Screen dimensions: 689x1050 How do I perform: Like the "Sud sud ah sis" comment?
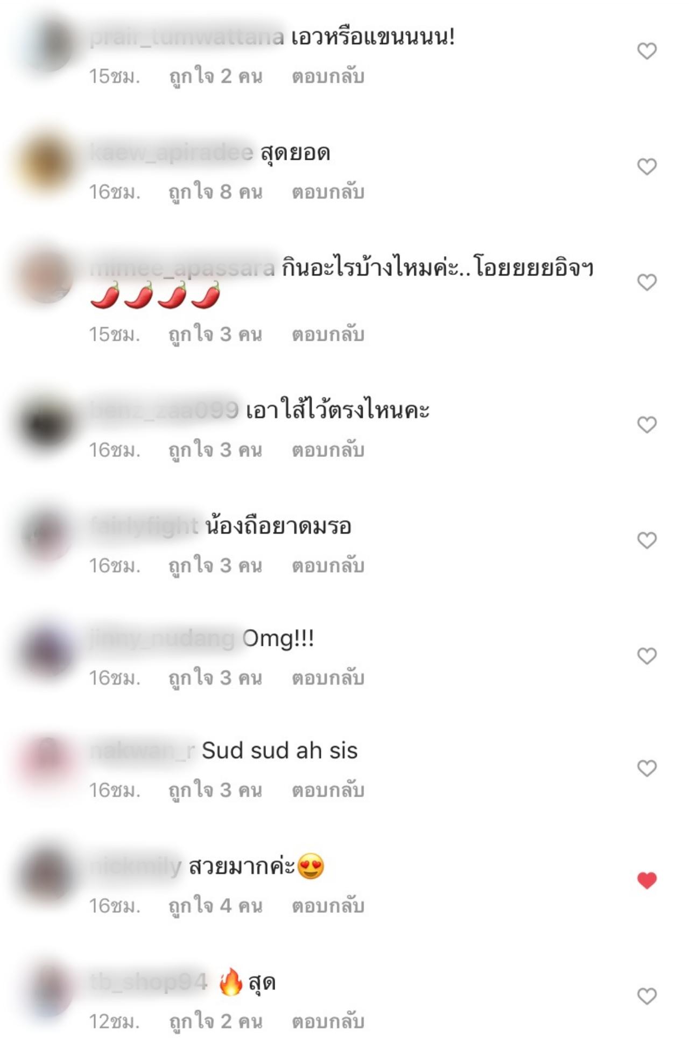(646, 769)
